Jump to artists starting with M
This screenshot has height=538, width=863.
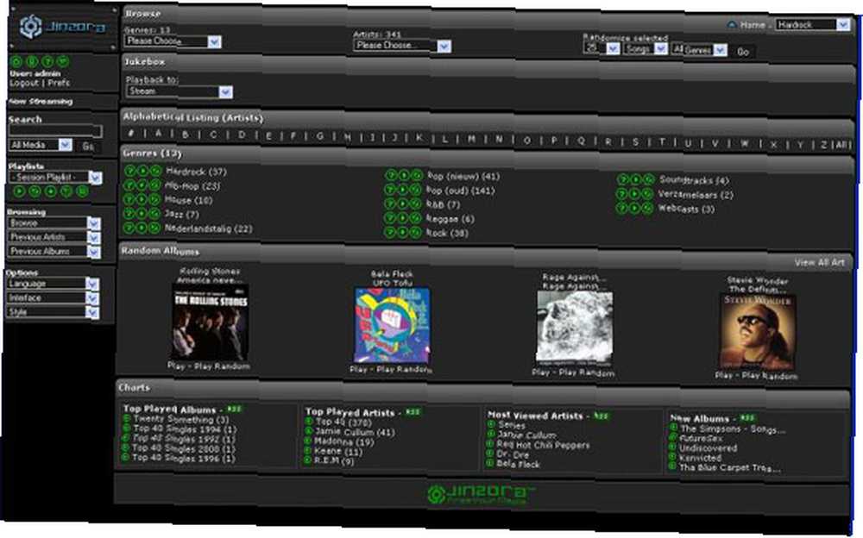click(472, 139)
